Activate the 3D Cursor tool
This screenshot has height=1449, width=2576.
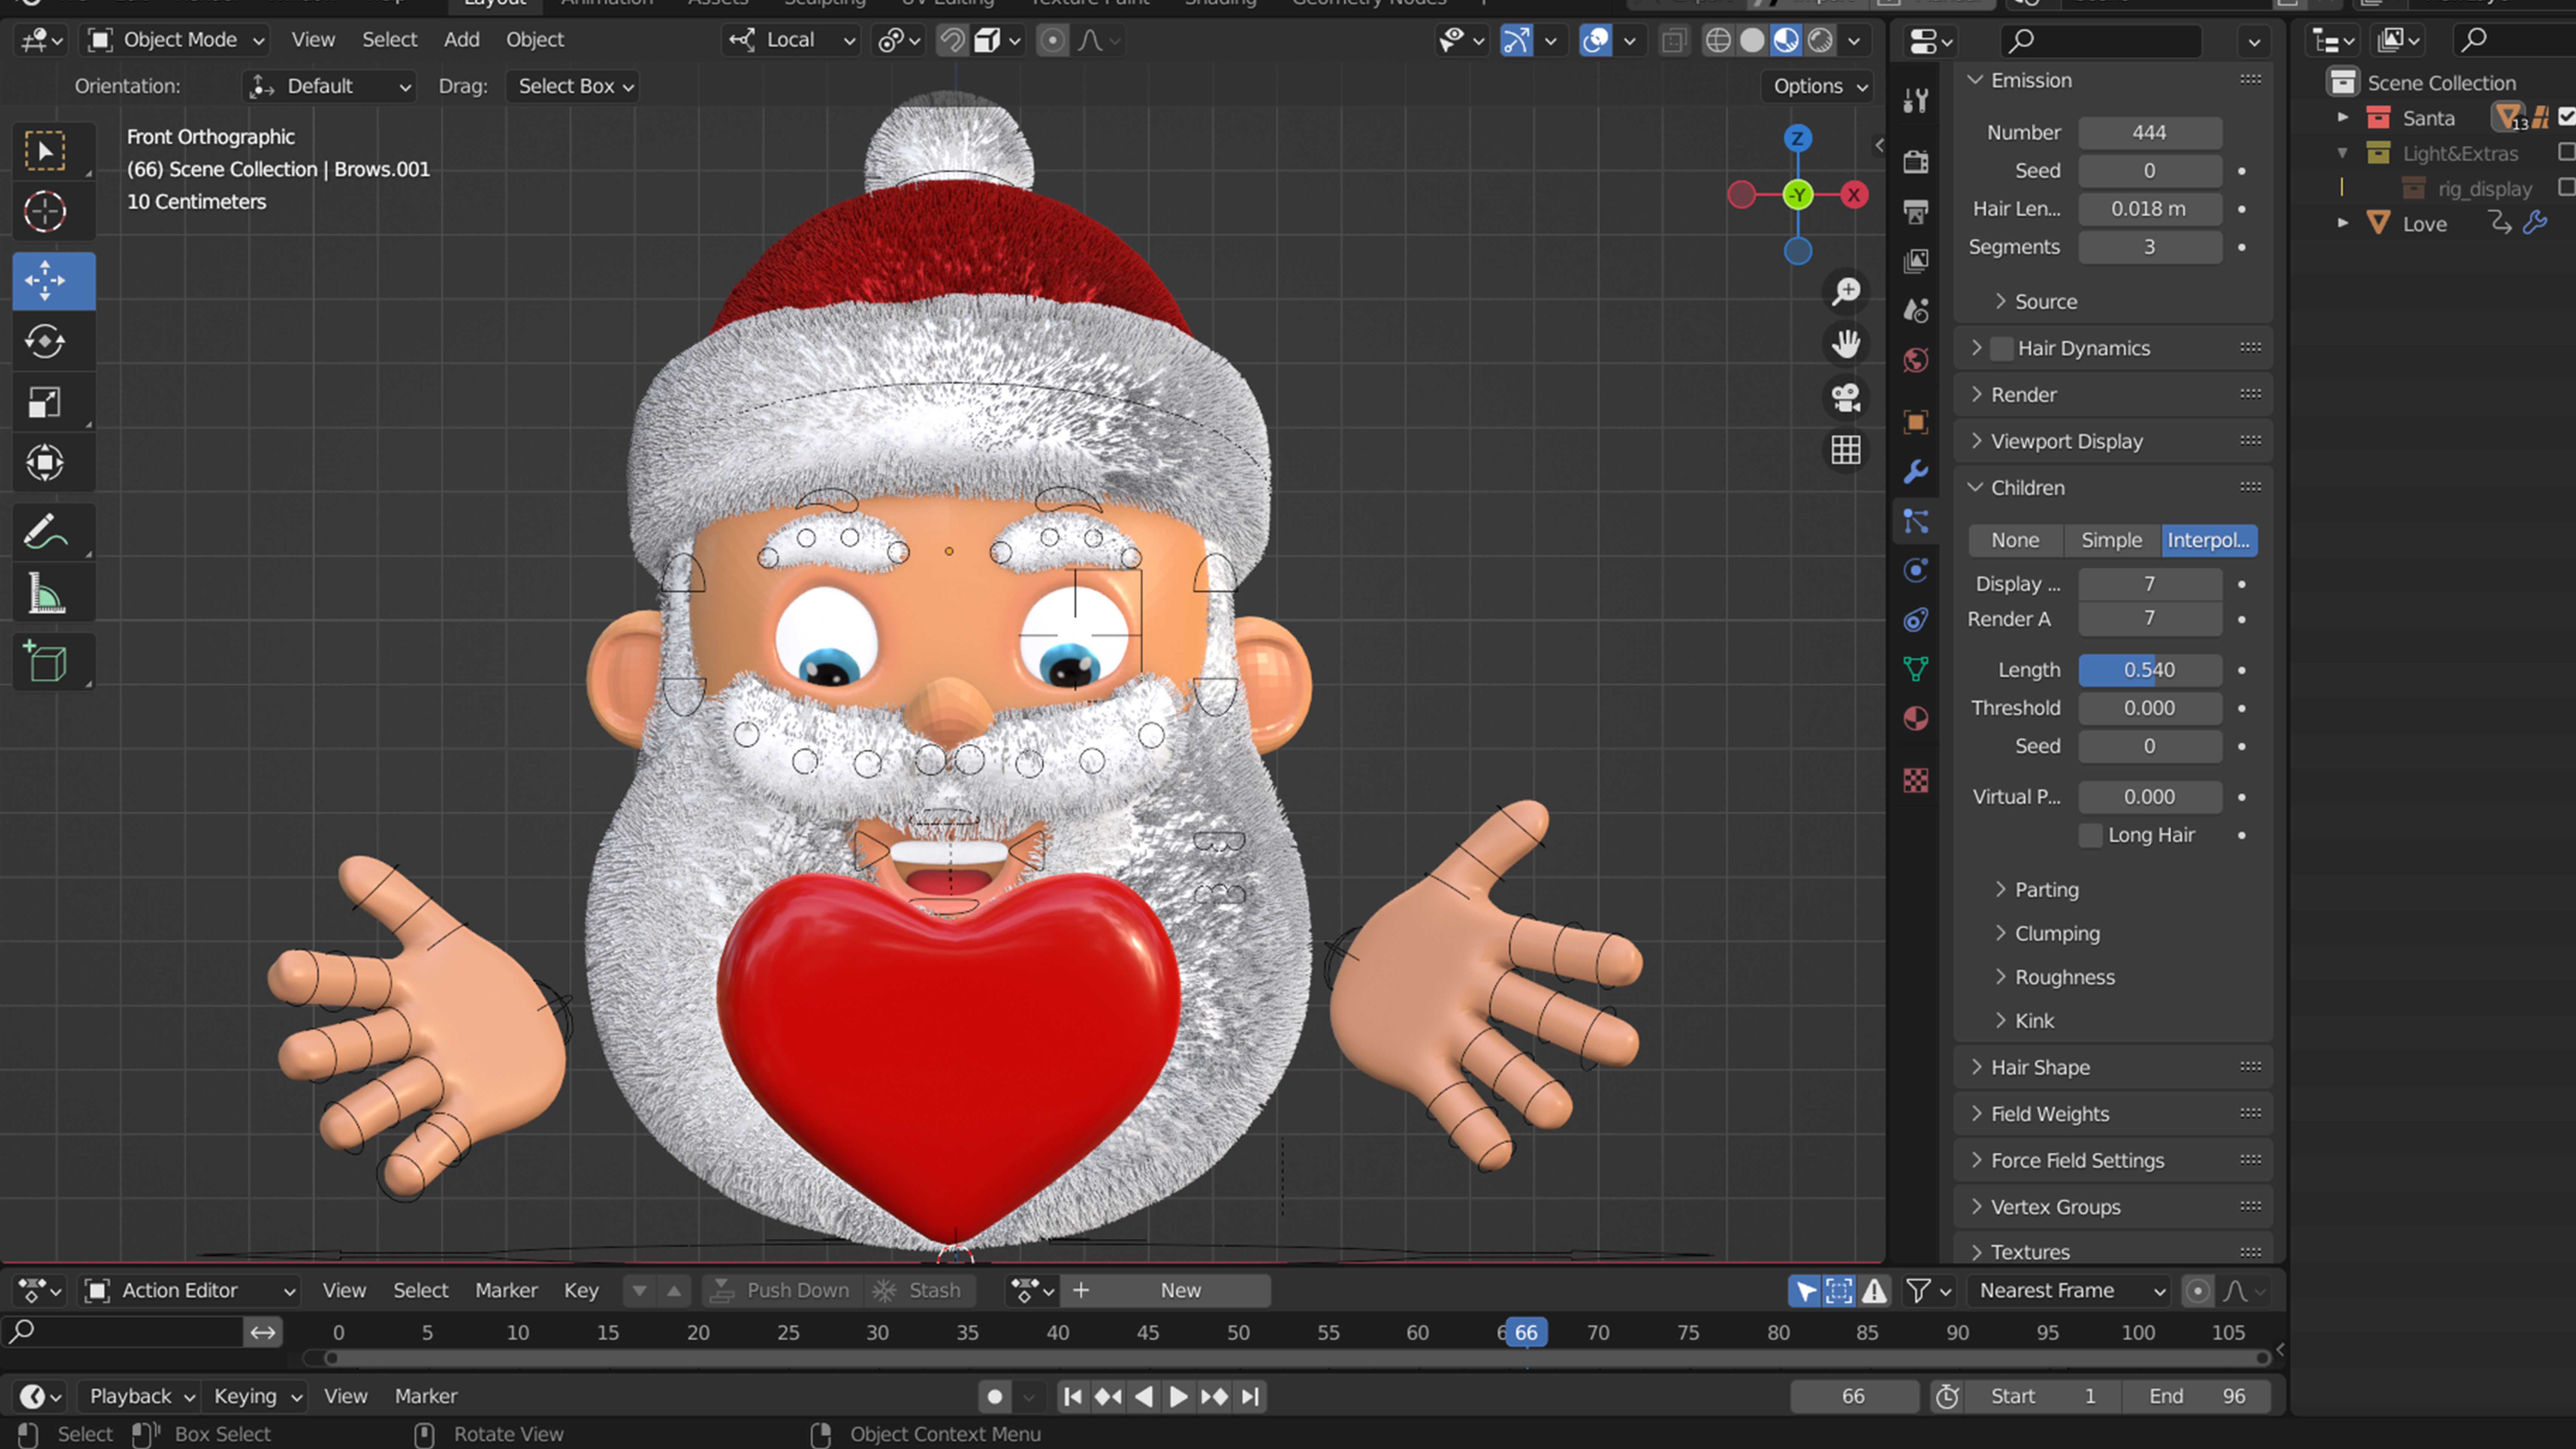45,212
